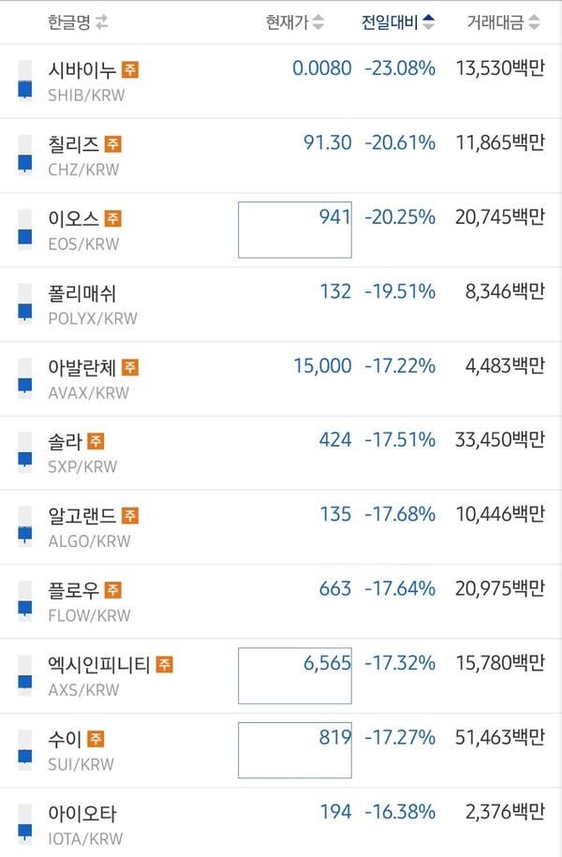
Task: Click the SHIB candle chart icon
Action: (24, 81)
